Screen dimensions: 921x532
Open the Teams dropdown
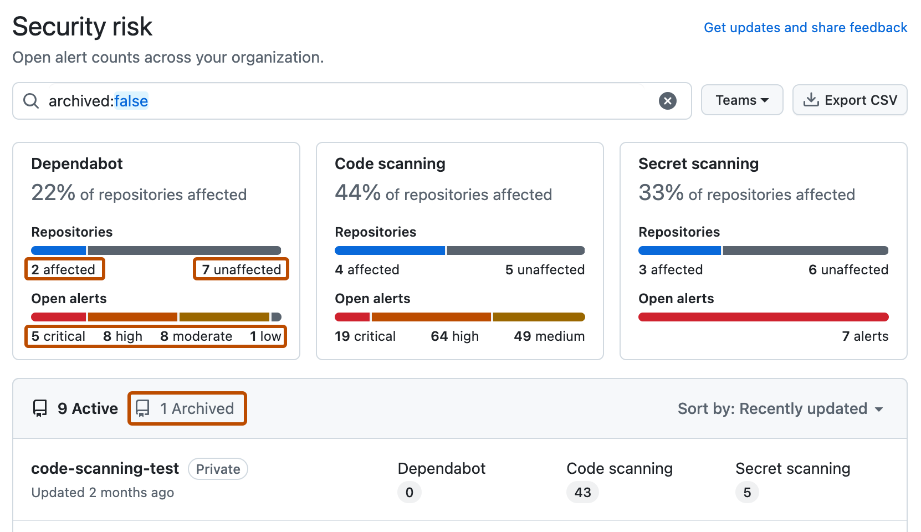[x=741, y=100]
